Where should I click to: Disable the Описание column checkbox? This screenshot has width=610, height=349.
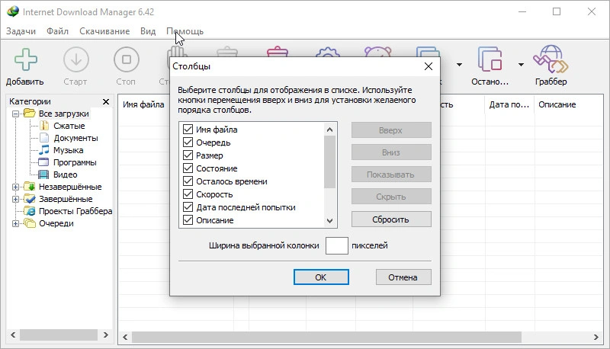pyautogui.click(x=188, y=220)
